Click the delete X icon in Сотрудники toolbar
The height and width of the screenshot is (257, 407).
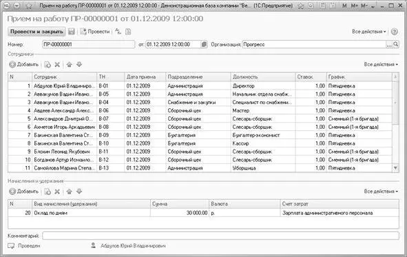57,65
